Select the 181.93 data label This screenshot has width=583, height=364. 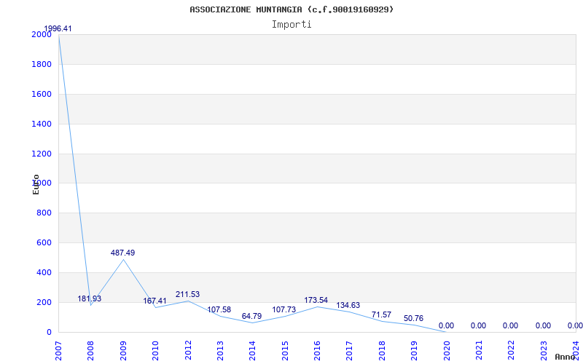click(89, 298)
